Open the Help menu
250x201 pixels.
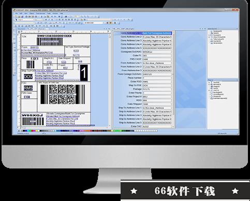tap(61, 13)
